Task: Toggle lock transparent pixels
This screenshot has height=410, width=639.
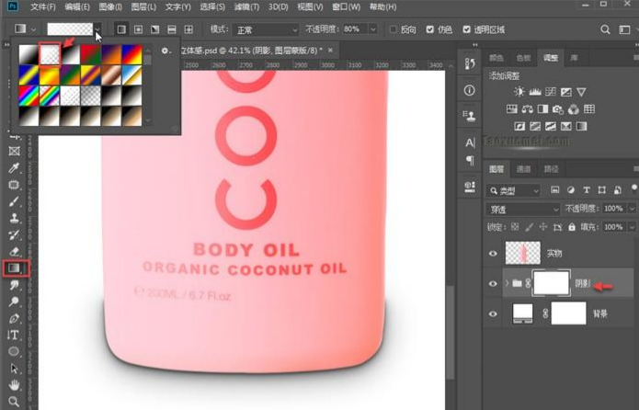Action: [x=515, y=227]
